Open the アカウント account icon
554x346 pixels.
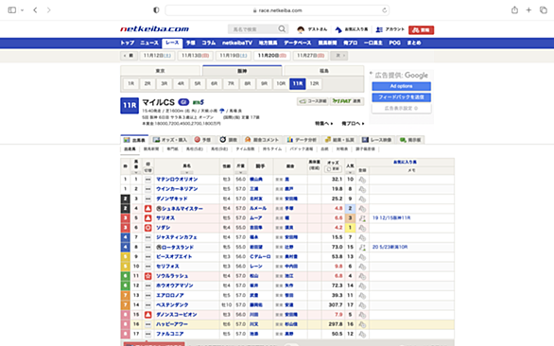pos(379,29)
